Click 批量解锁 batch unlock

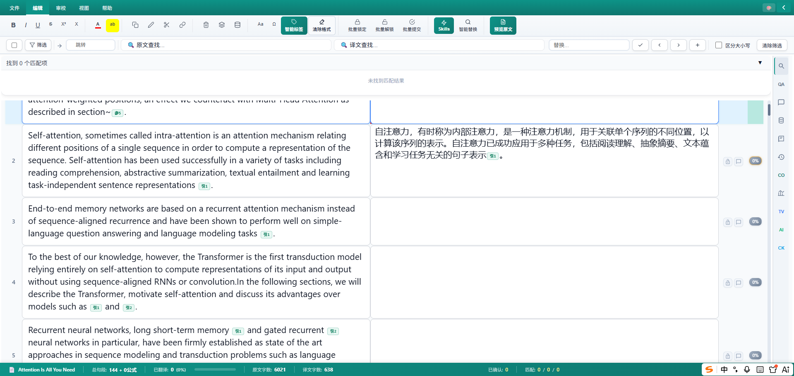pyautogui.click(x=384, y=25)
